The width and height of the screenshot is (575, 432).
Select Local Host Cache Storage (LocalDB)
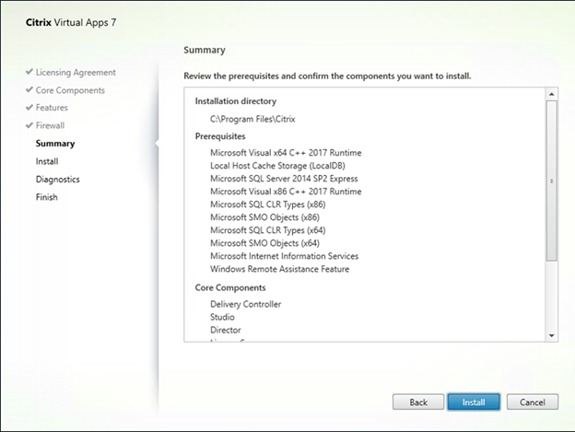point(277,166)
